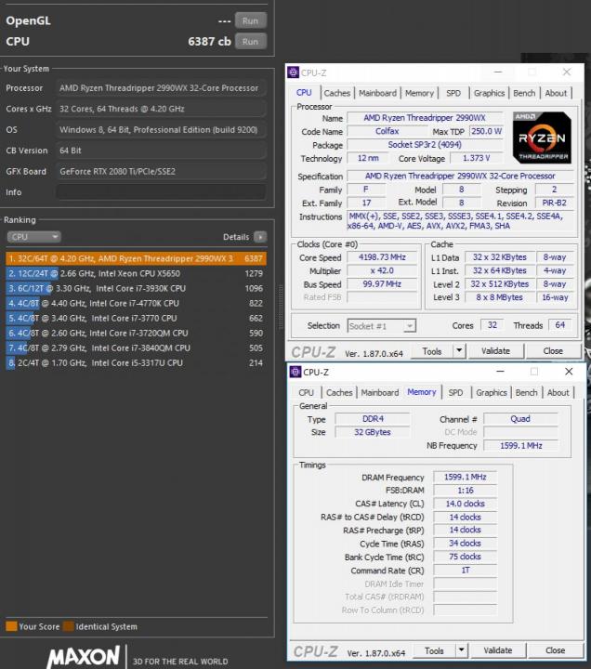Open Graphics tab in top CPU-Z window
591x669 pixels.
click(x=489, y=93)
